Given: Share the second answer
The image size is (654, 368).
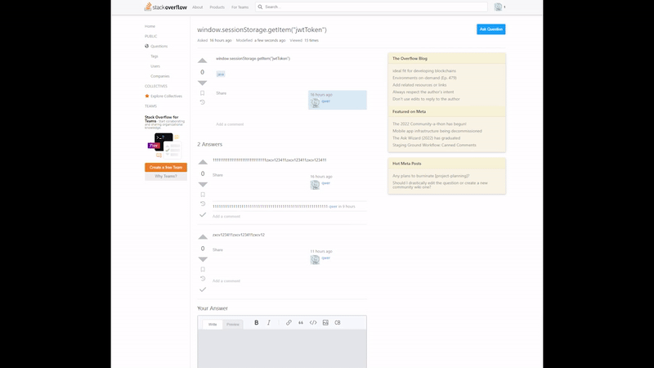Looking at the screenshot, I should tap(217, 249).
